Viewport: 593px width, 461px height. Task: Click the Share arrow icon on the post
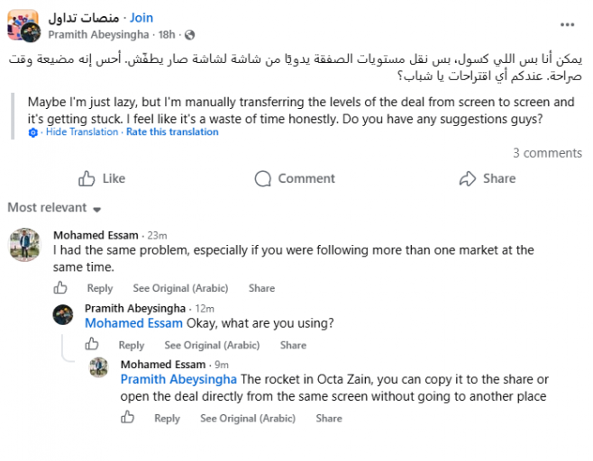click(x=468, y=178)
